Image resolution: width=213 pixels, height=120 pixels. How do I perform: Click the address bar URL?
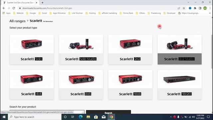(x=47, y=8)
